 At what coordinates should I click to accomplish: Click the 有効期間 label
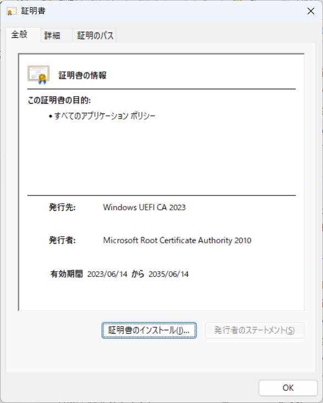pos(67,274)
